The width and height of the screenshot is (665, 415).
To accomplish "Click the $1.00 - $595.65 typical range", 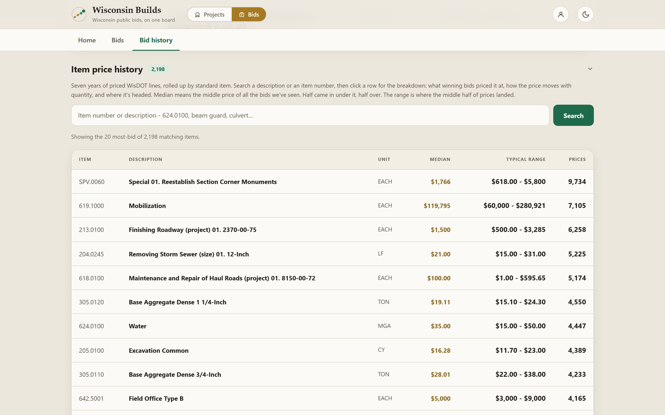I will pyautogui.click(x=520, y=278).
